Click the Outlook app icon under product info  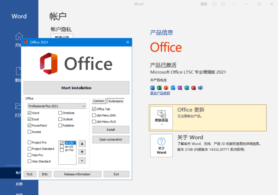tap(173, 88)
